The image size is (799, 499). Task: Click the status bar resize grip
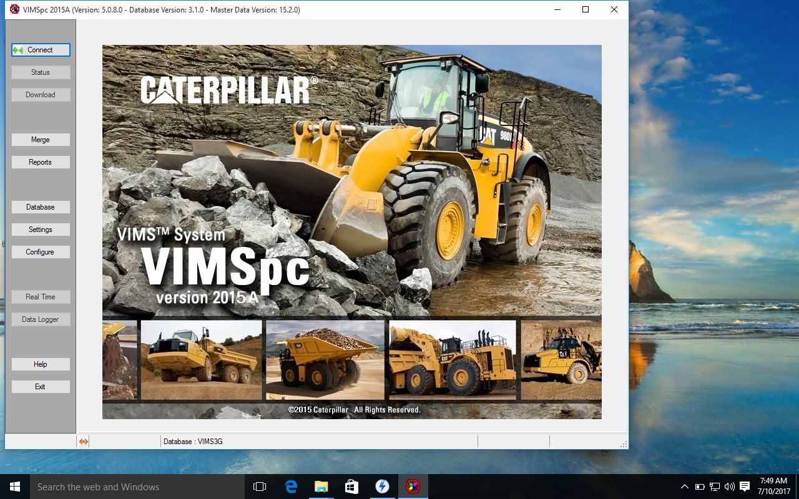pos(624,443)
